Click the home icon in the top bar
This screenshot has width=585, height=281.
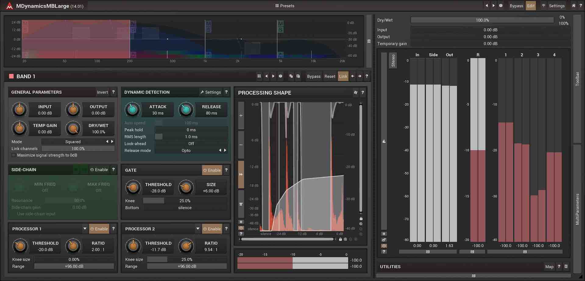[x=573, y=5]
